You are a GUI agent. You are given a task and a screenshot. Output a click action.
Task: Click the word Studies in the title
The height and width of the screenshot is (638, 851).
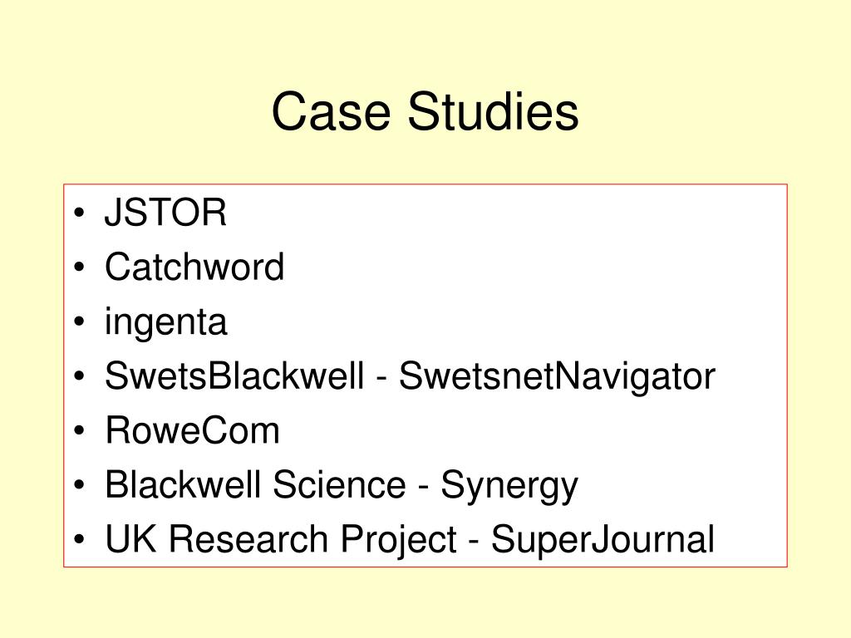coord(493,111)
